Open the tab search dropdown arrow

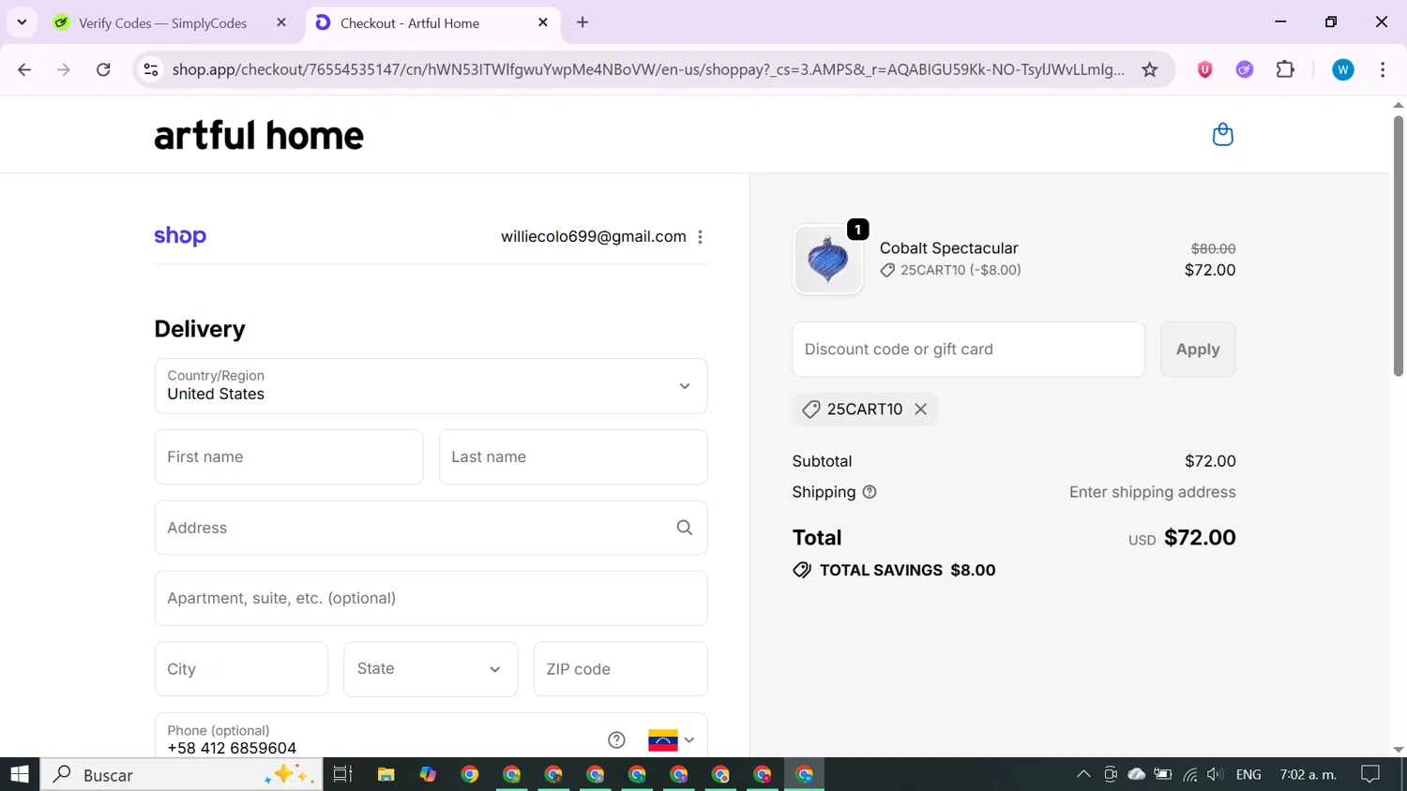pyautogui.click(x=22, y=22)
